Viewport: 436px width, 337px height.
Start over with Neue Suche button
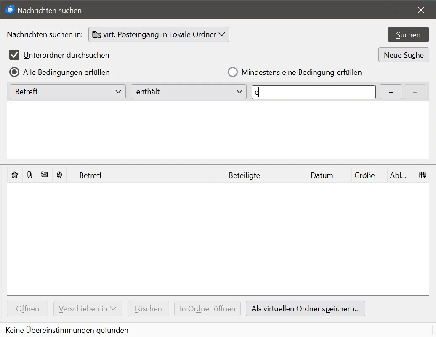click(404, 55)
